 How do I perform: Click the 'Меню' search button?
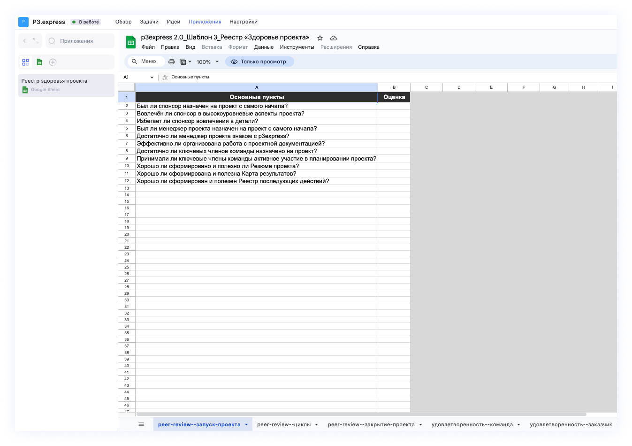point(145,62)
